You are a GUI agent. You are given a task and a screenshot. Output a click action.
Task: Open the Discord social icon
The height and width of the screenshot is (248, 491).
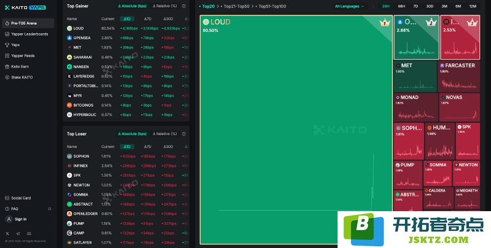tap(29, 234)
